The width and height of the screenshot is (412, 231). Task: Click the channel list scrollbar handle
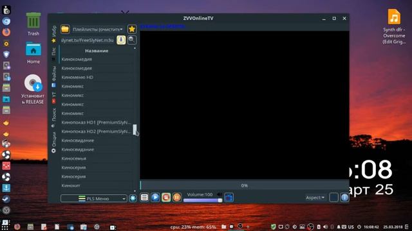[135, 130]
